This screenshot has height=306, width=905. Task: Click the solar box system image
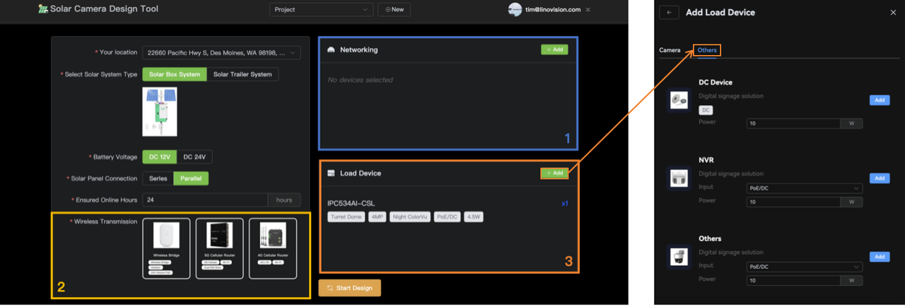(x=160, y=111)
